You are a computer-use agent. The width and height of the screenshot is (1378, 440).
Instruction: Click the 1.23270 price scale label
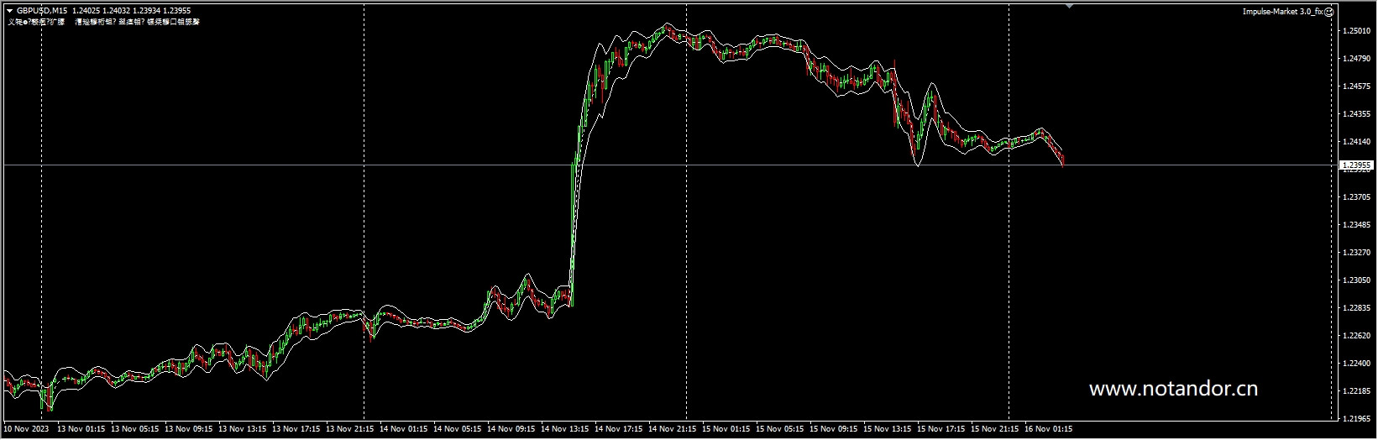1357,253
